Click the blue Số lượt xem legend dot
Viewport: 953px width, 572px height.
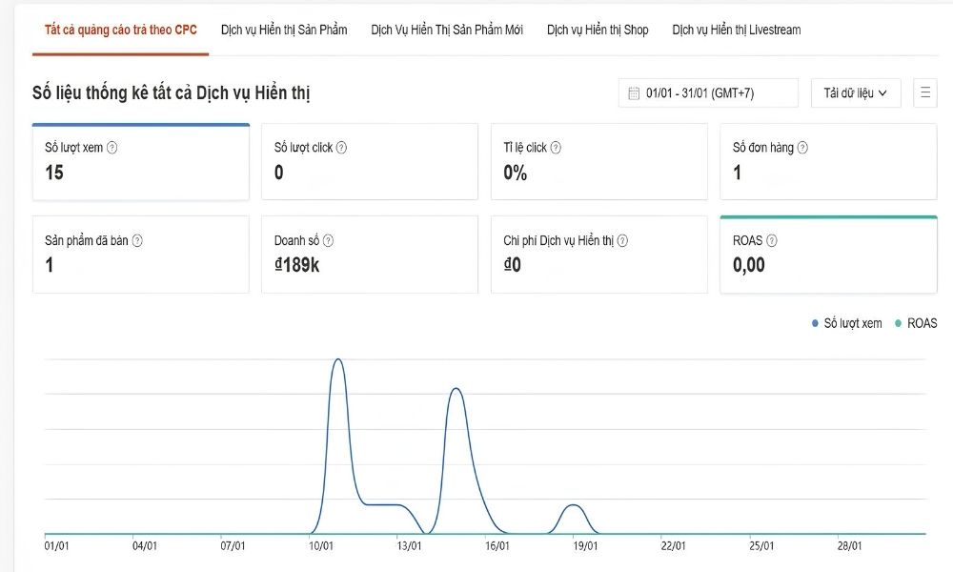coord(815,324)
